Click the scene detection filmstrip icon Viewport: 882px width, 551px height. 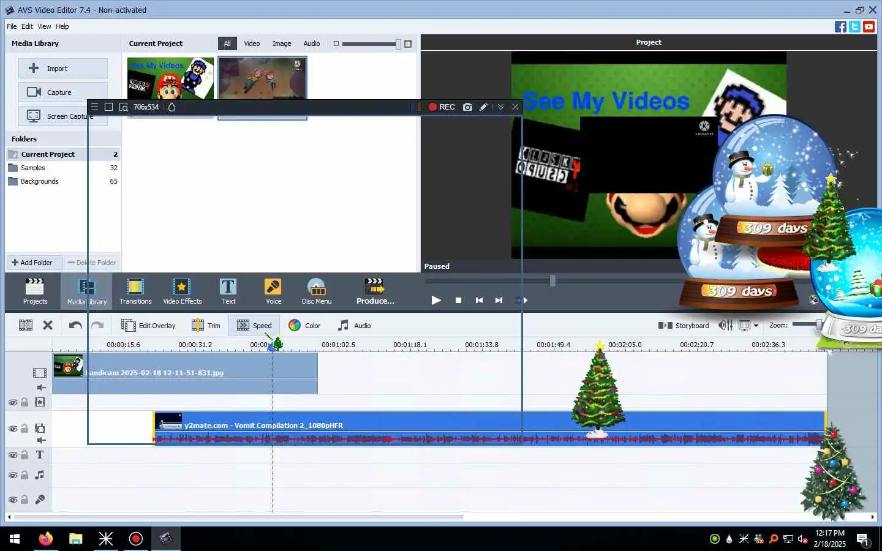[x=26, y=325]
